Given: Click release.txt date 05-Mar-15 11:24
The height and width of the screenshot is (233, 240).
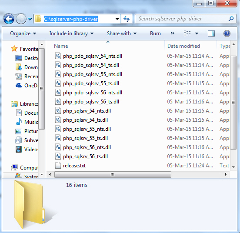Looking at the screenshot, I should tap(190, 166).
